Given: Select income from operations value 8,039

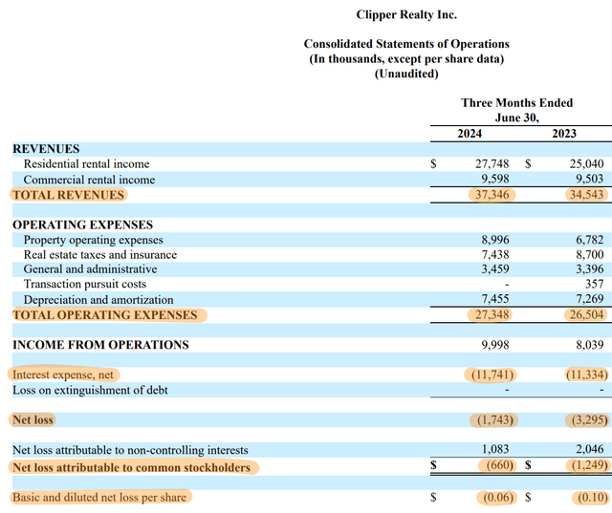Looking at the screenshot, I should click(x=590, y=345).
